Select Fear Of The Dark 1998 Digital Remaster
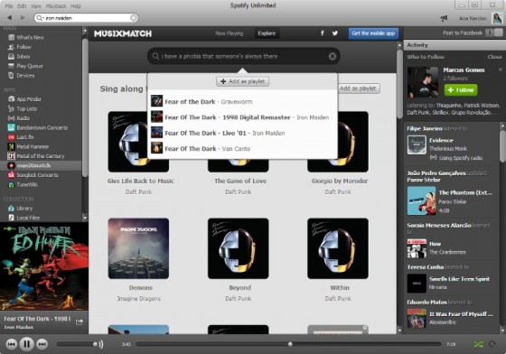This screenshot has height=354, width=506. tap(242, 117)
